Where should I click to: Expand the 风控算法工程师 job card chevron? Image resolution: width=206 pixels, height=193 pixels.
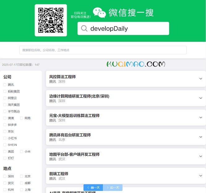(x=201, y=79)
